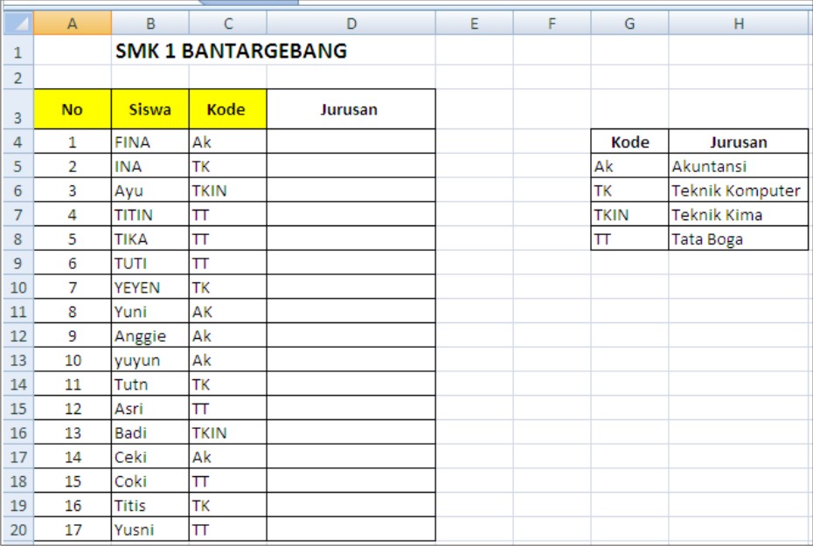Select column D header
Viewport: 813px width, 546px height.
(x=351, y=24)
